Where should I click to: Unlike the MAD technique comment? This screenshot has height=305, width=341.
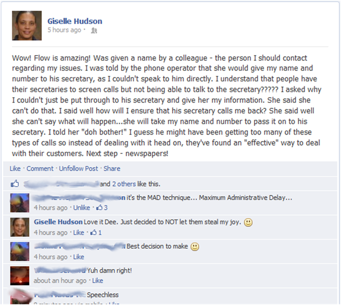82,208
